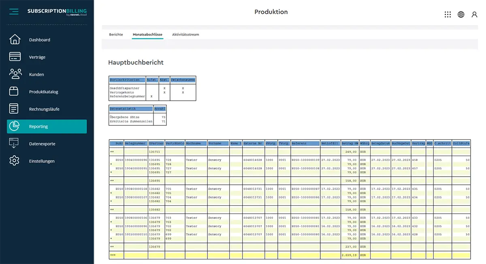Select the Produktkatalog box icon
486x264 pixels.
pos(14,92)
